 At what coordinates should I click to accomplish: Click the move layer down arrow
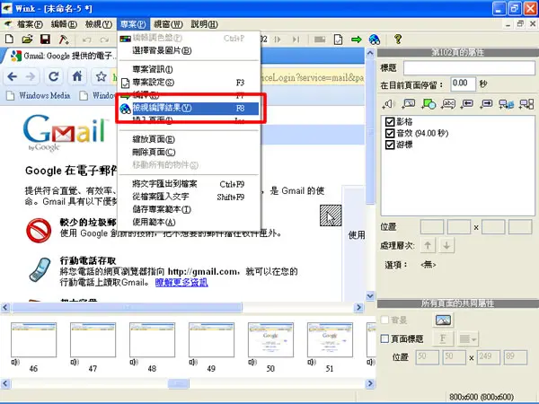point(446,245)
